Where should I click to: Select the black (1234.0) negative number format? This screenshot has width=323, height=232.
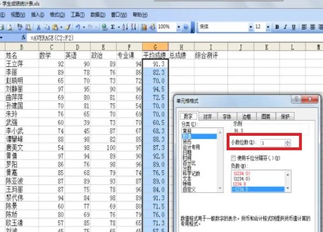point(242,179)
